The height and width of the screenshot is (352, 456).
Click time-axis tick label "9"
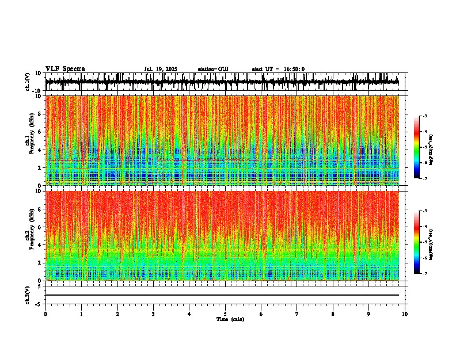368,314
